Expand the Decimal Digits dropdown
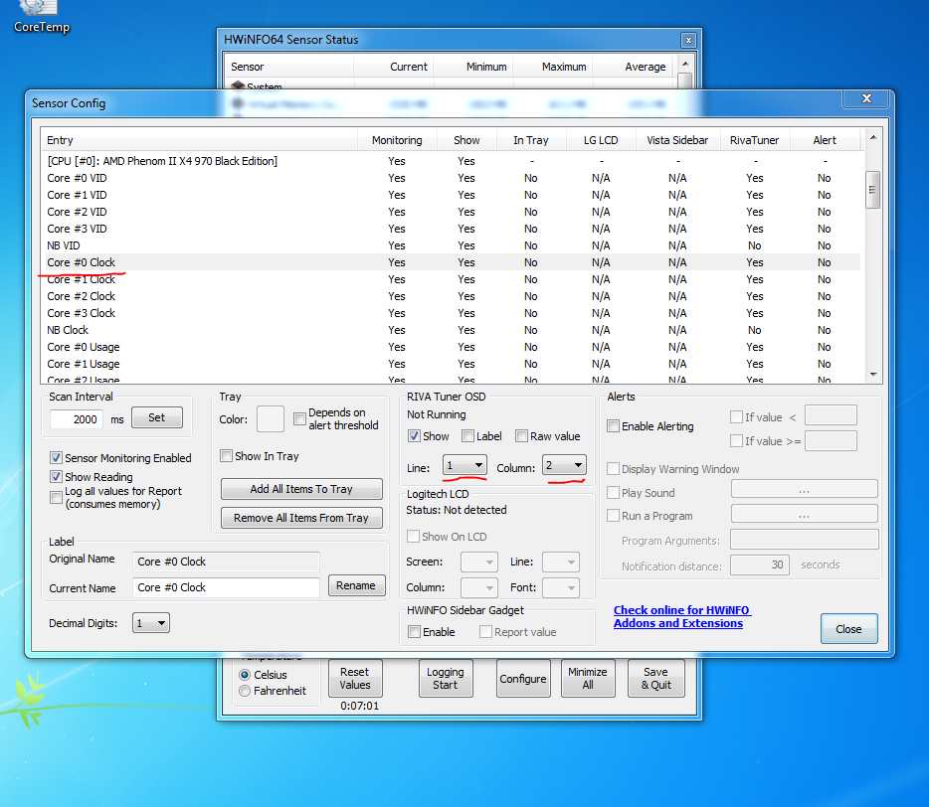 (x=151, y=623)
